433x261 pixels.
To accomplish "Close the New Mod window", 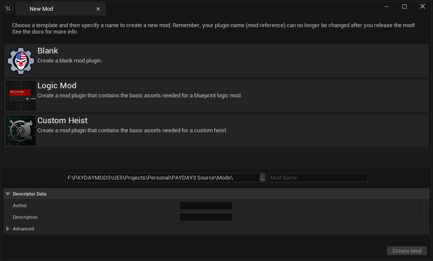I will click(x=423, y=6).
